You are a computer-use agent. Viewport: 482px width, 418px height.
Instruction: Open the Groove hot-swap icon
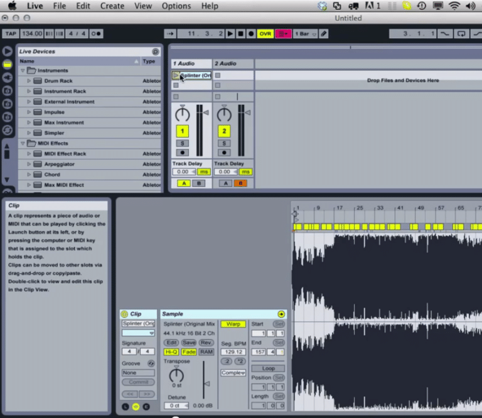(151, 363)
